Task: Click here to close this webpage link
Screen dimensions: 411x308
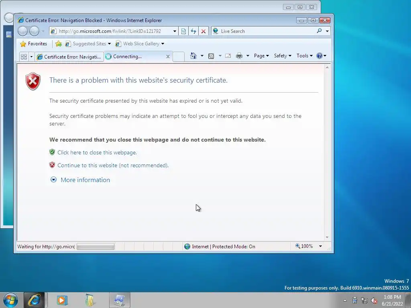Action: coord(97,152)
